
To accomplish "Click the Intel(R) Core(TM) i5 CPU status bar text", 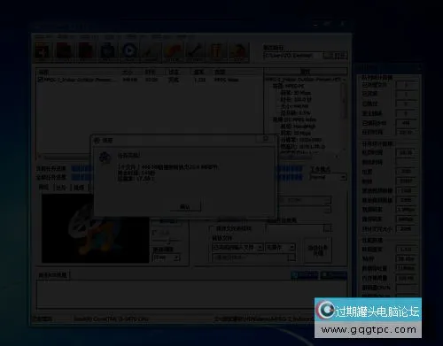I will 111,319.
